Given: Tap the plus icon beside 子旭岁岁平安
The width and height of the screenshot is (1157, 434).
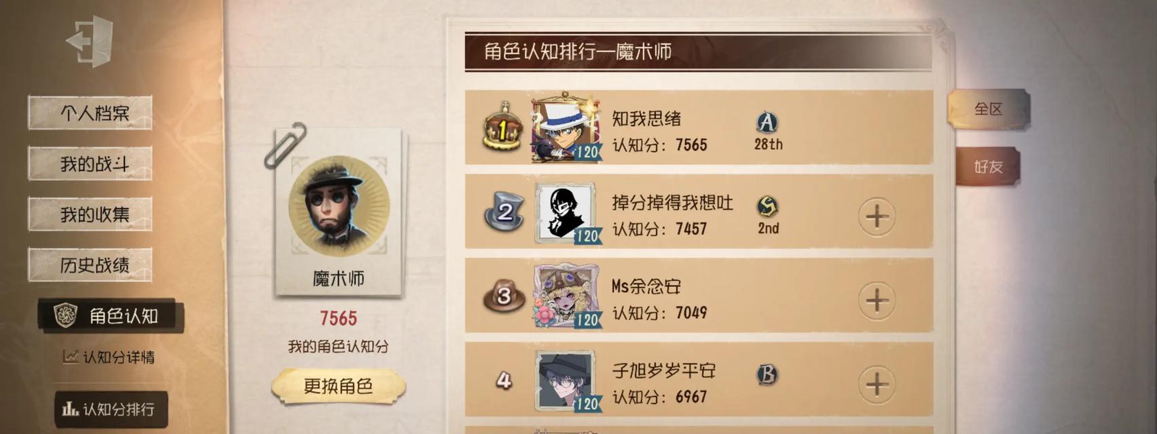Looking at the screenshot, I should (x=877, y=384).
